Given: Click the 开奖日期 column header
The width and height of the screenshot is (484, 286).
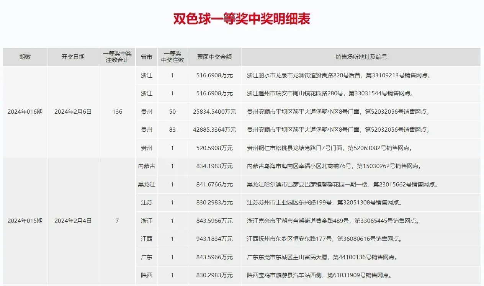Looking at the screenshot, I should tap(73, 57).
